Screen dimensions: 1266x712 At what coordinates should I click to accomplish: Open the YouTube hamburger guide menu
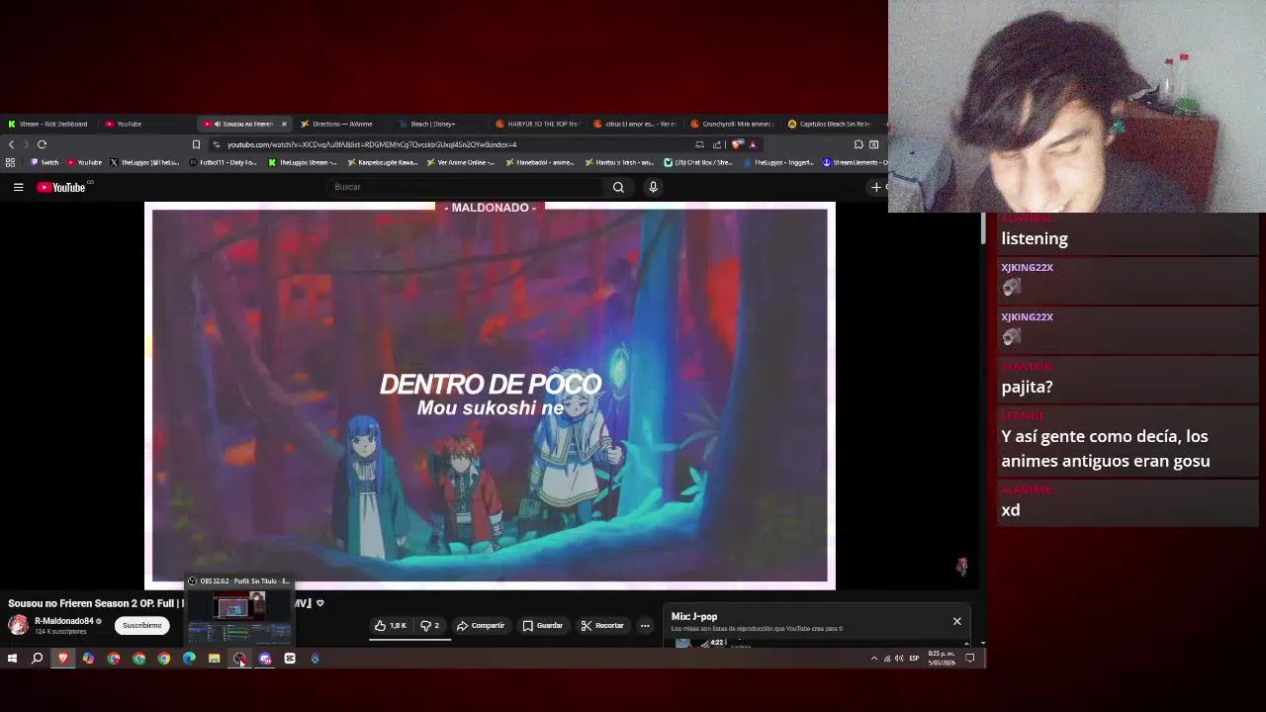(18, 187)
